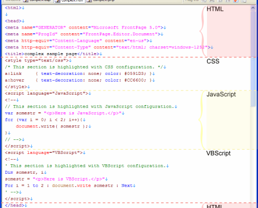Click the scrollbar up arrow button

(253, 8)
